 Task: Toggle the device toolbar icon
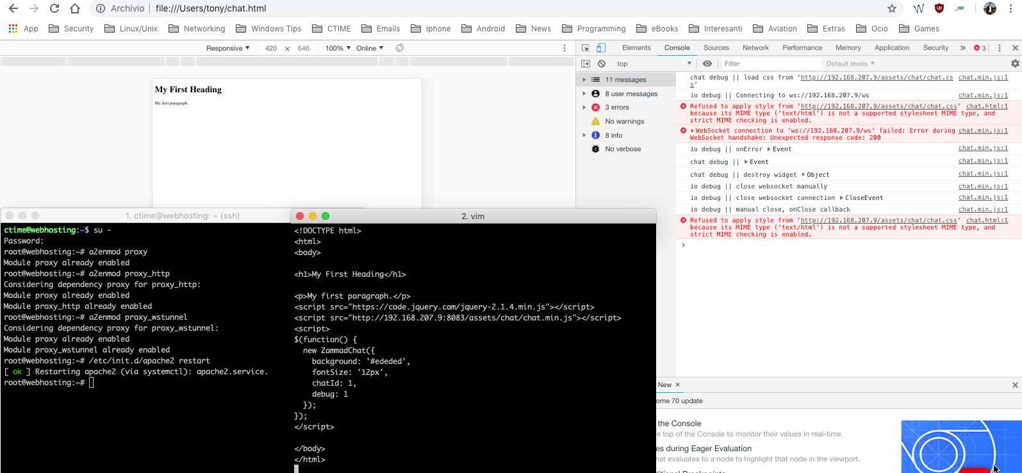pos(601,48)
